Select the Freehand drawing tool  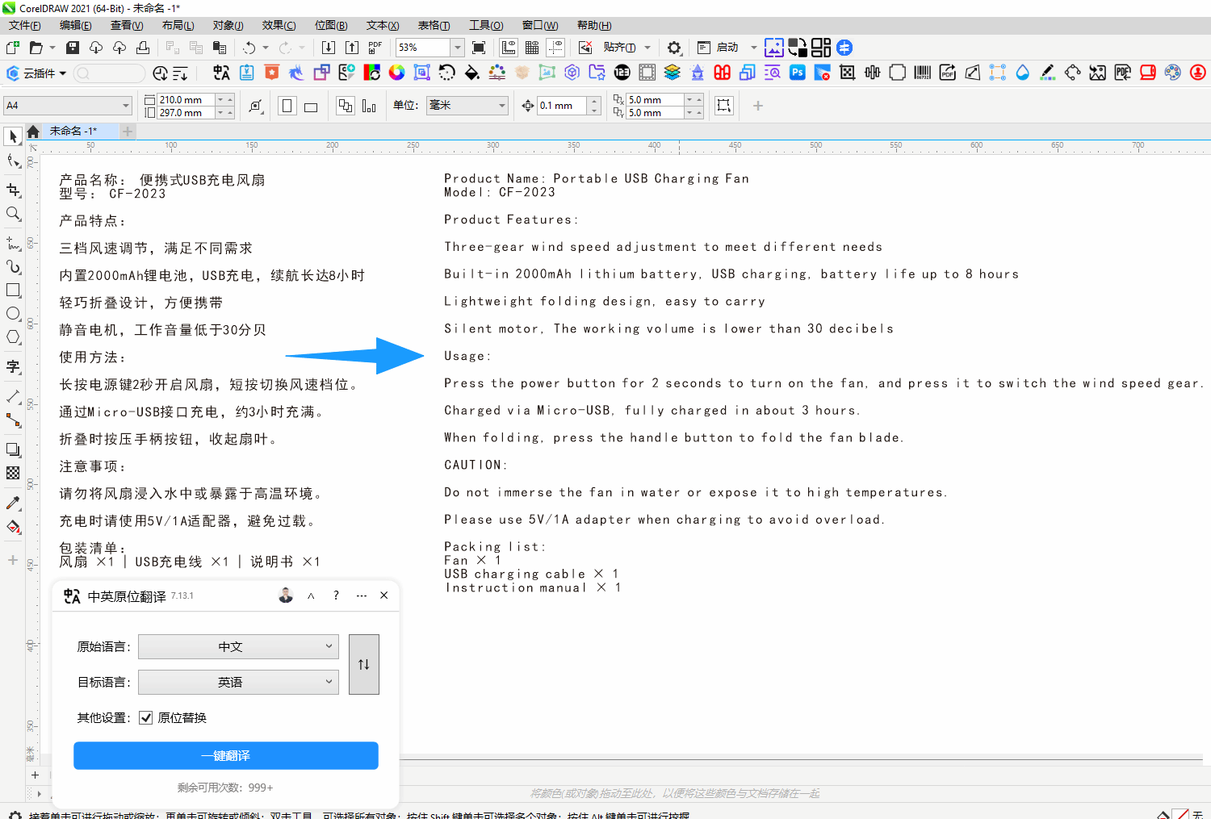[13, 243]
